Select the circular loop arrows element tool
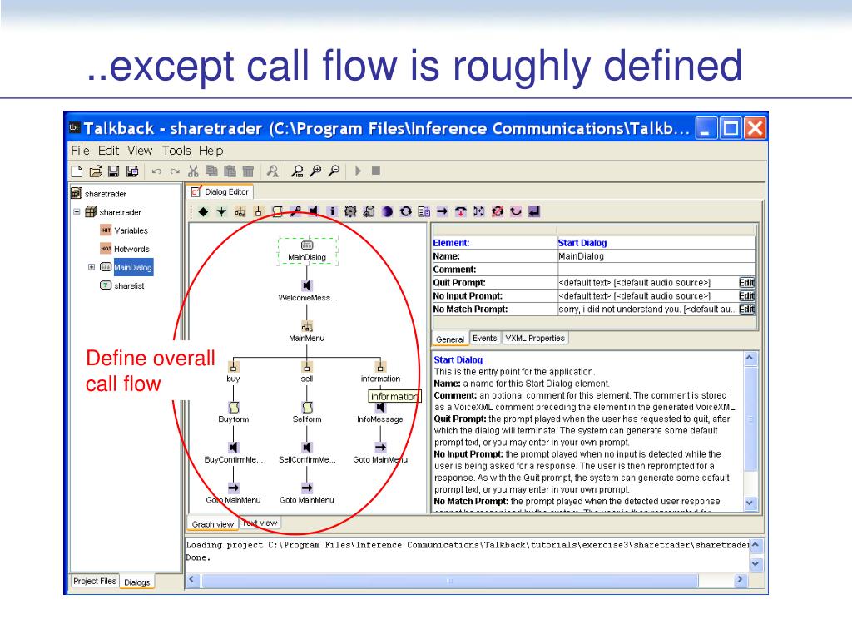Screen dimensions: 852x639 [406, 211]
